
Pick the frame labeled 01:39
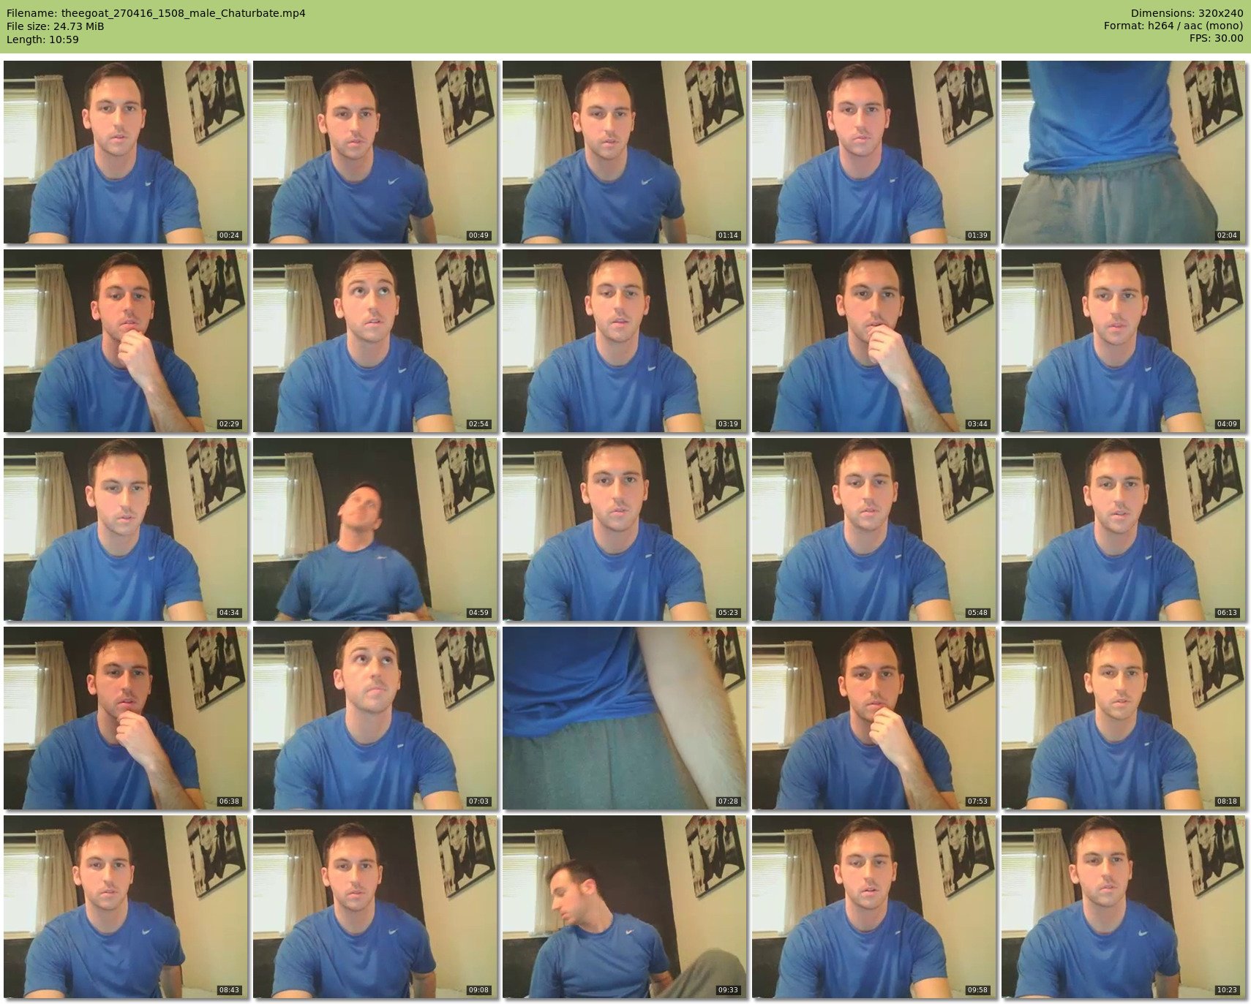(x=874, y=152)
